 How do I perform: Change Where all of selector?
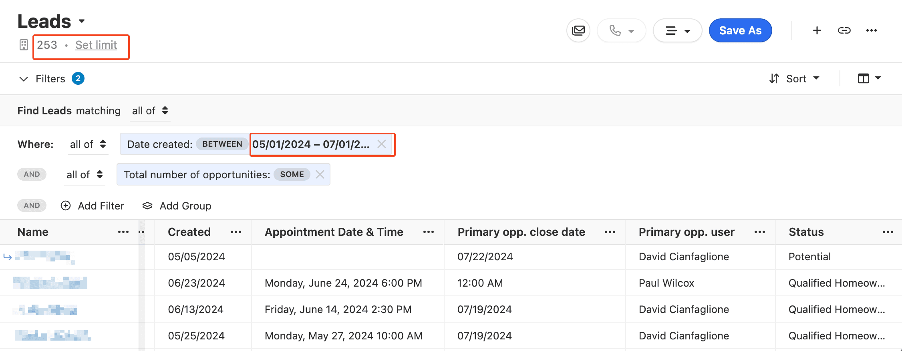[88, 144]
